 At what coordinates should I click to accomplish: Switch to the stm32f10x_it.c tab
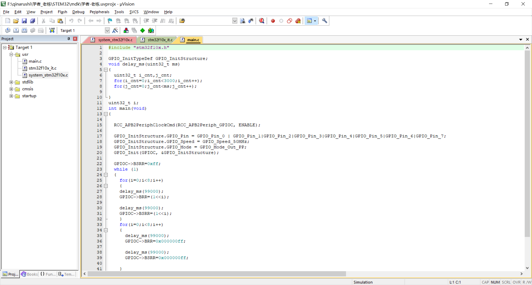160,40
